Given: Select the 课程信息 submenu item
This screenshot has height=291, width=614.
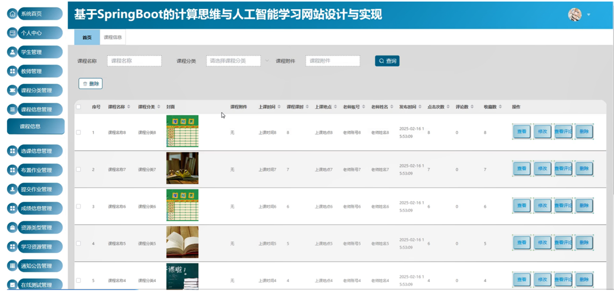Looking at the screenshot, I should [36, 126].
